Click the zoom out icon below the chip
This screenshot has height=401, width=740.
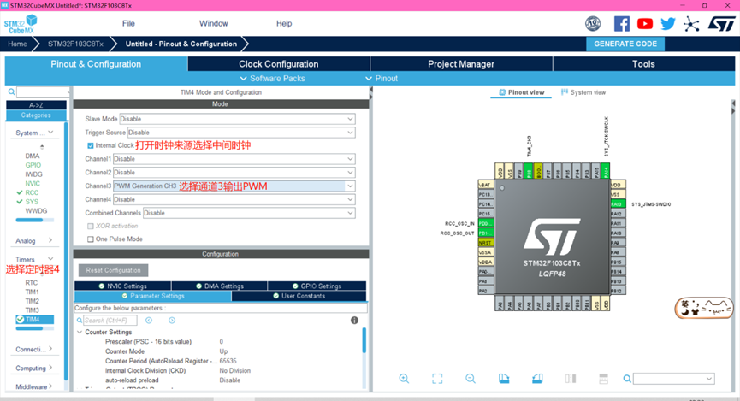coord(471,379)
